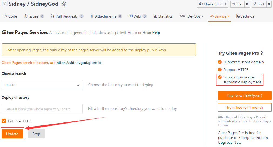
Task: Click the repository code icon beside Sidney
Action: tap(4, 4)
